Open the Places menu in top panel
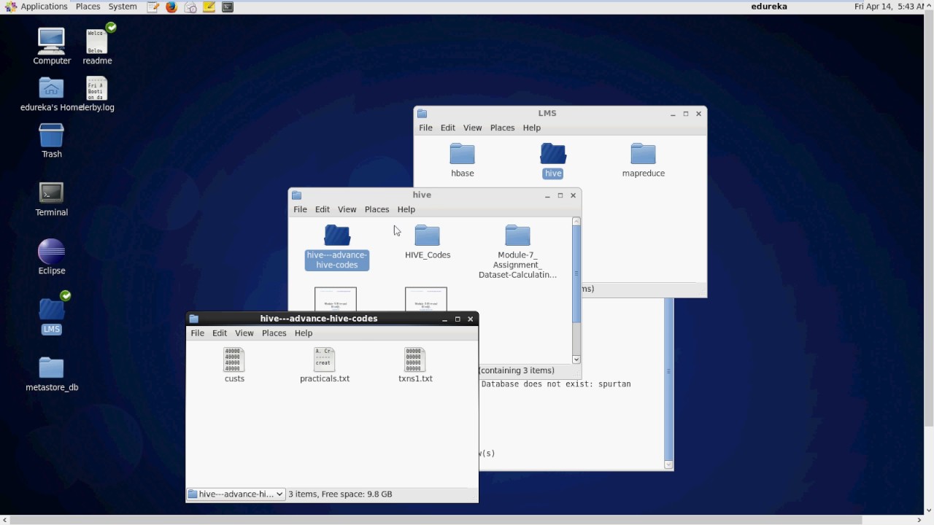This screenshot has width=934, height=525. point(88,7)
